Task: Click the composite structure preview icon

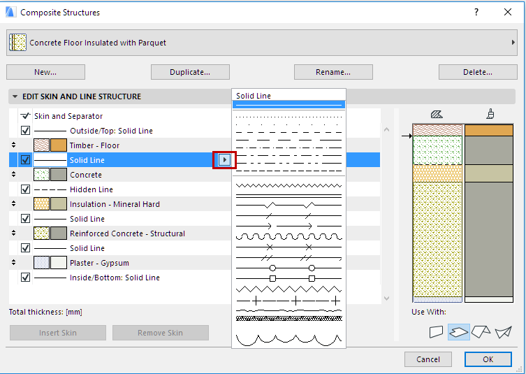Action: pyautogui.click(x=17, y=43)
